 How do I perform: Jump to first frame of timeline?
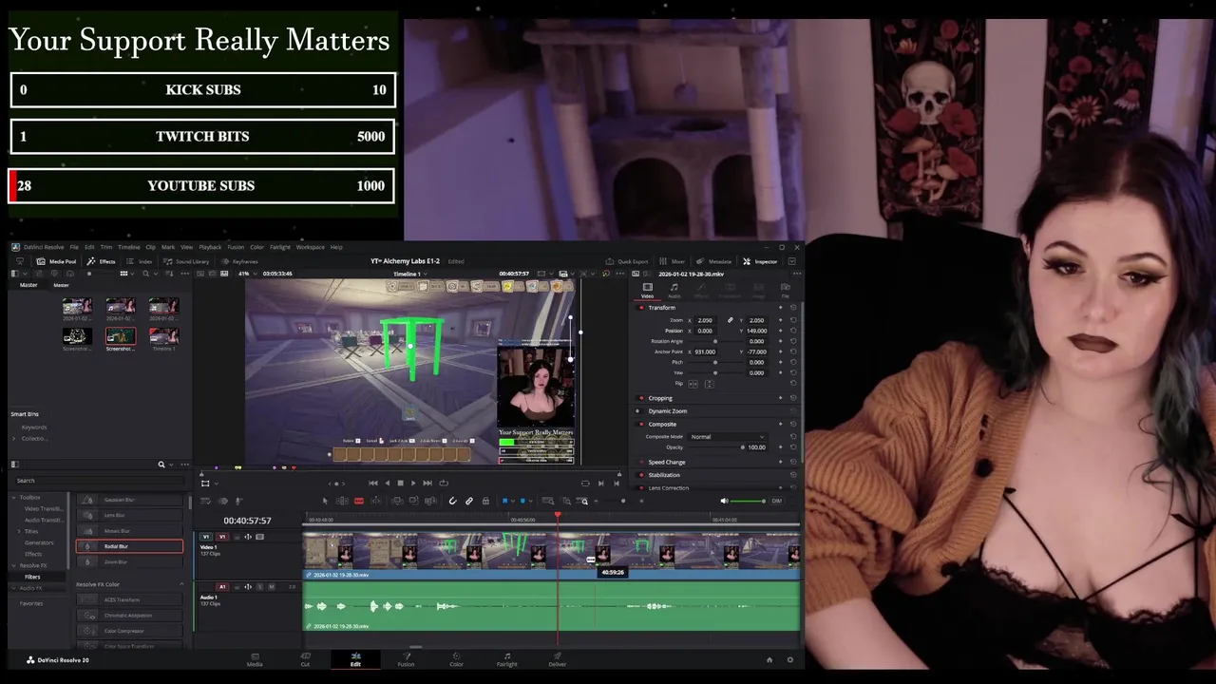click(373, 483)
